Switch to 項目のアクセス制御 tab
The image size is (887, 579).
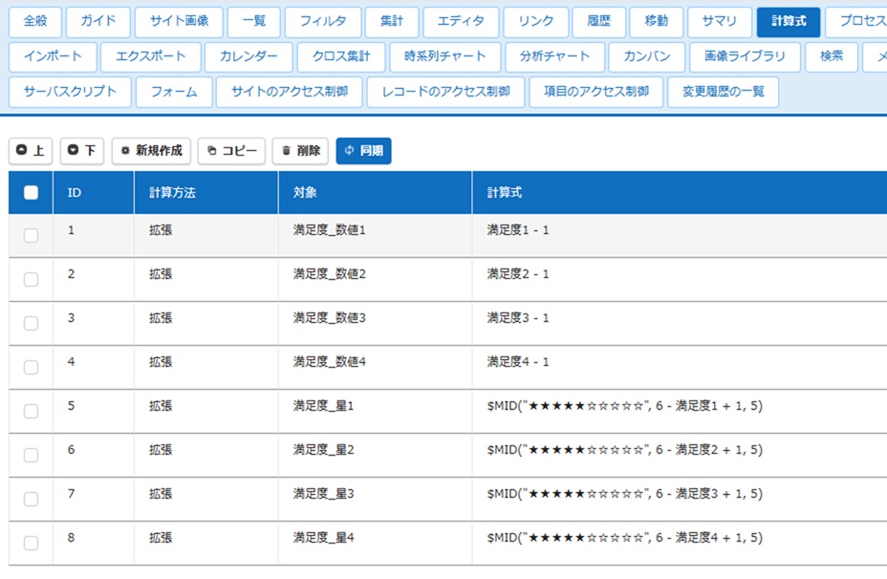coord(595,93)
